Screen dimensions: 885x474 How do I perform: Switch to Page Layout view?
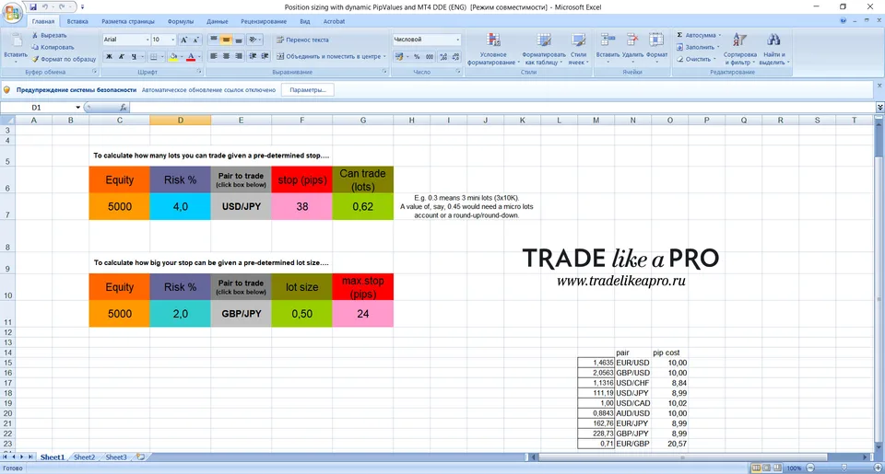766,468
